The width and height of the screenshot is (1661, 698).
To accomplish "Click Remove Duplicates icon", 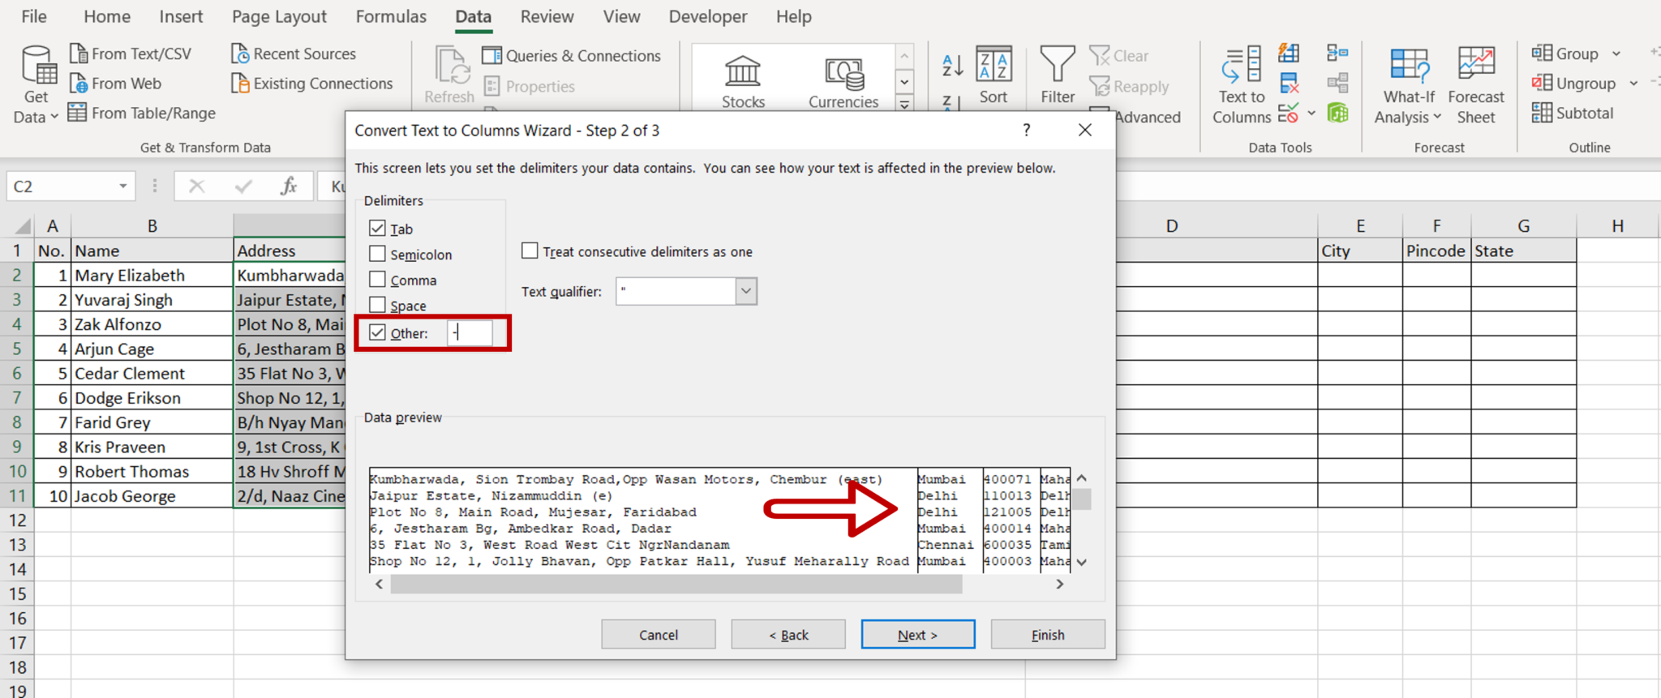I will tap(1289, 83).
